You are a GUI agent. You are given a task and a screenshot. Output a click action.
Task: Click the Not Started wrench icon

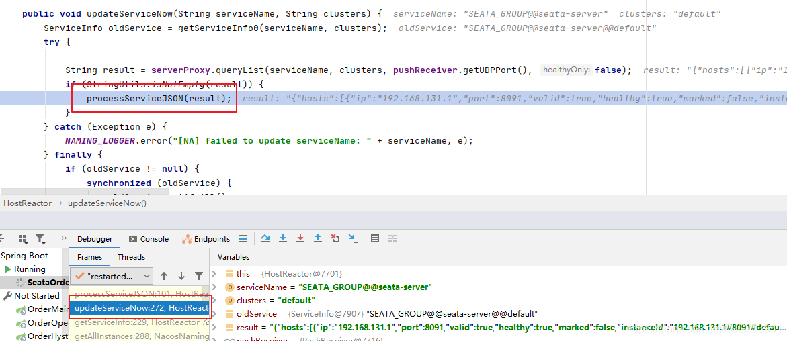pyautogui.click(x=7, y=296)
